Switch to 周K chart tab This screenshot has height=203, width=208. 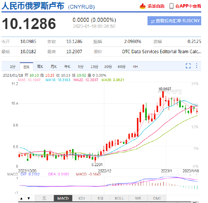(x=40, y=66)
